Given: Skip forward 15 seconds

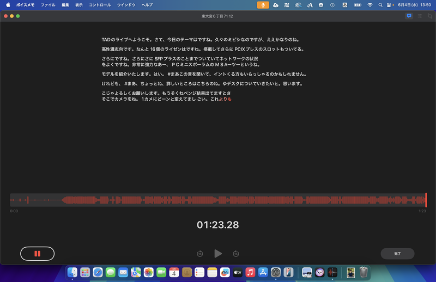Looking at the screenshot, I should point(236,254).
